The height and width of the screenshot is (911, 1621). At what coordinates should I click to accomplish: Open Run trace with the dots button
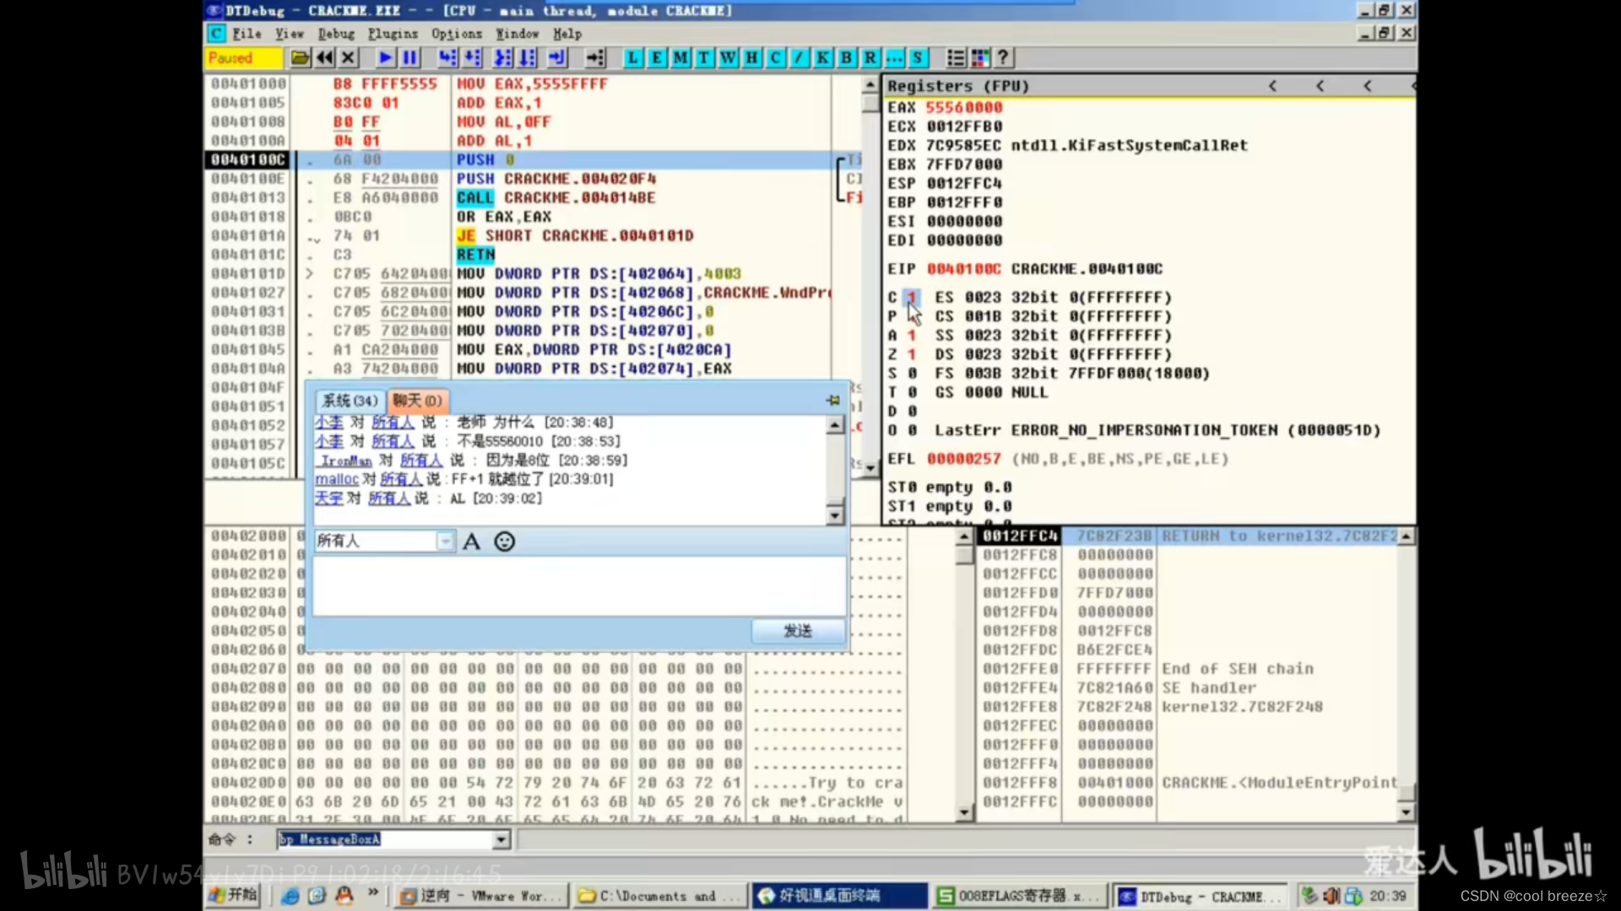pyautogui.click(x=893, y=58)
